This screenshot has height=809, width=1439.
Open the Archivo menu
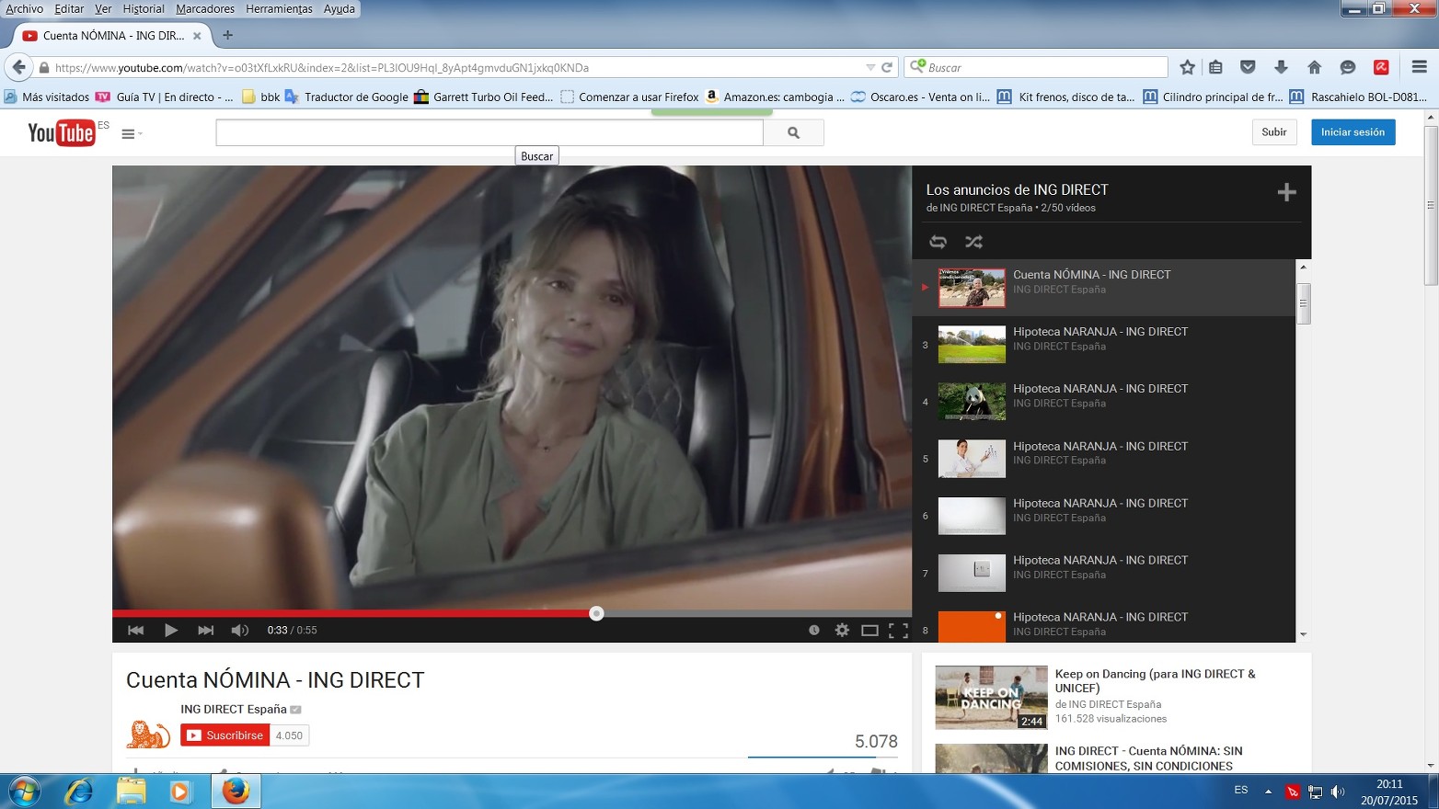pos(25,9)
